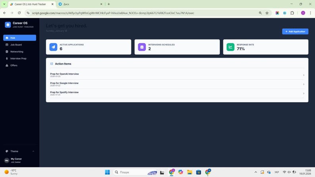Expand Spotify Interview row chevron
The width and height of the screenshot is (315, 177).
(x=303, y=93)
